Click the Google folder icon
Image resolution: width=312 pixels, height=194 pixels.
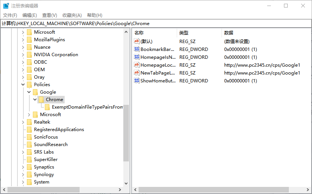coord(35,92)
